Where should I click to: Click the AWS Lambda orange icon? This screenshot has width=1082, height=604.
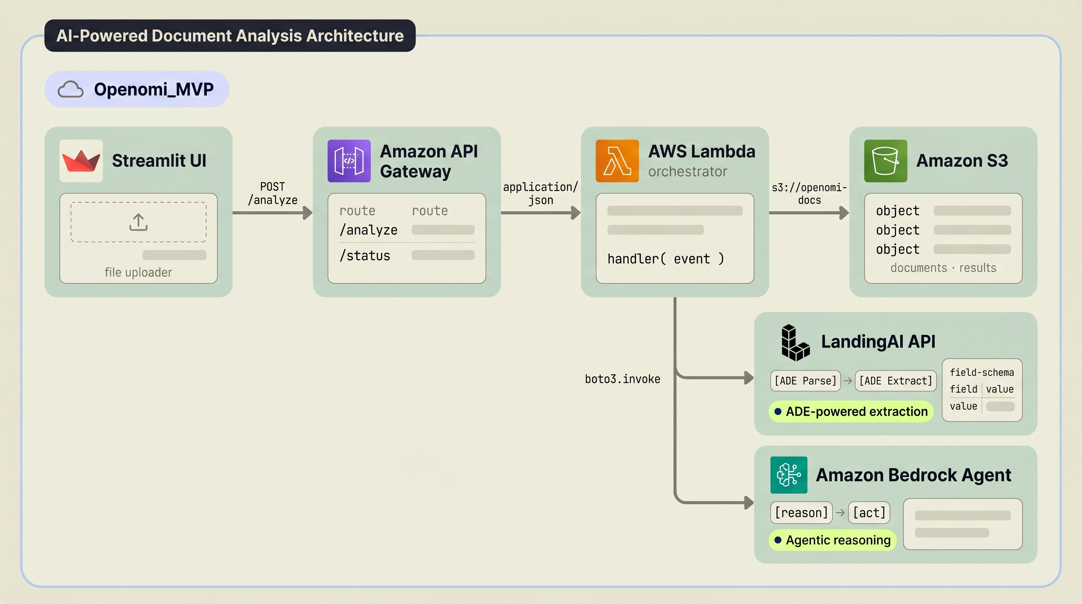617,161
